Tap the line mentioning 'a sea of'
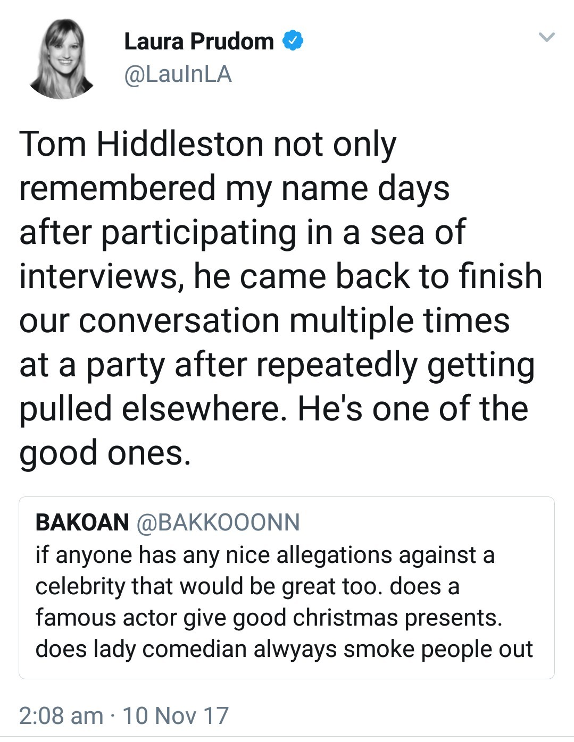 coord(243,233)
